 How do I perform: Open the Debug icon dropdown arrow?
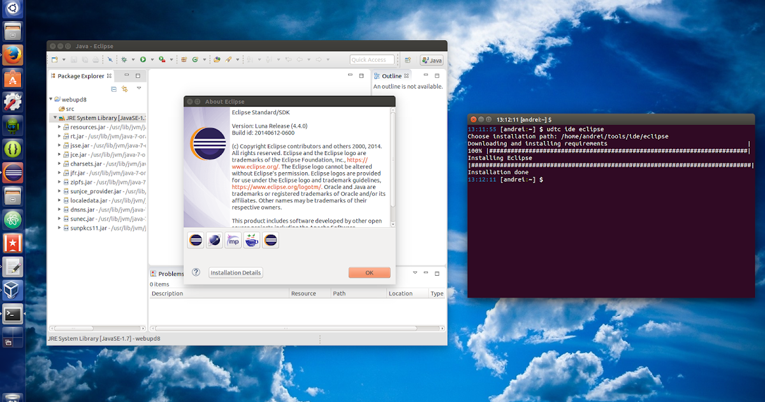coord(133,61)
